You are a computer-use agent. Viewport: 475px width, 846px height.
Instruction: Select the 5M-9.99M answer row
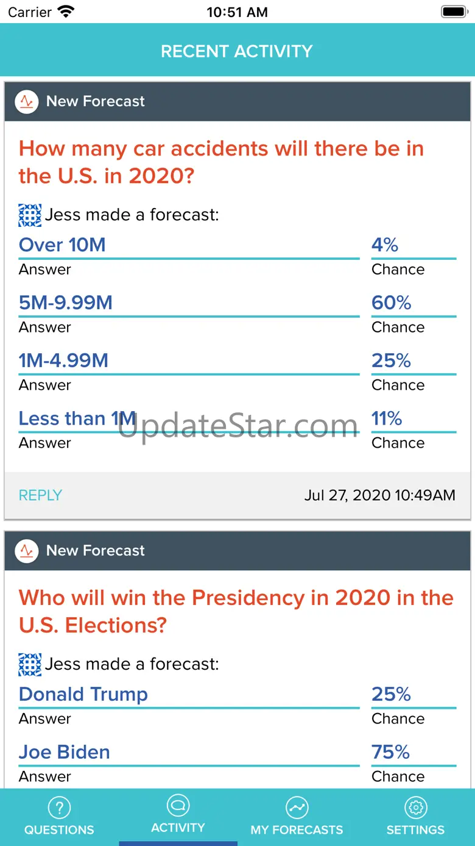pyautogui.click(x=66, y=303)
